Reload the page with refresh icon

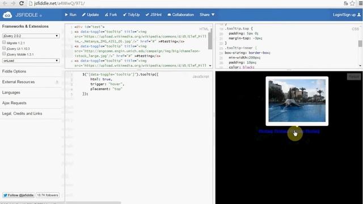click(x=22, y=3)
